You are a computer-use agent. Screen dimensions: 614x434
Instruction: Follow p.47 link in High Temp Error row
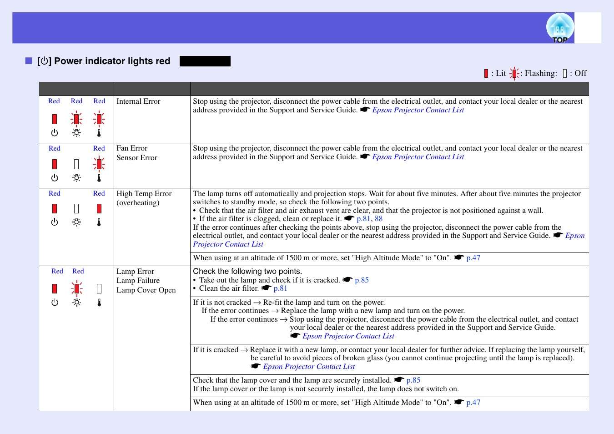(473, 258)
